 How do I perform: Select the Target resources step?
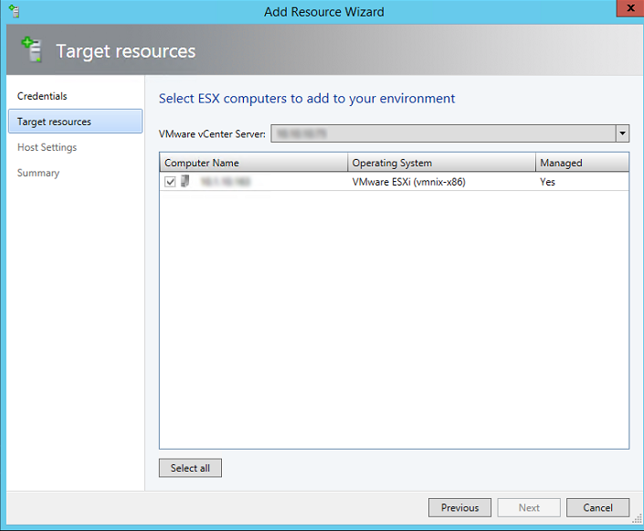tap(75, 122)
